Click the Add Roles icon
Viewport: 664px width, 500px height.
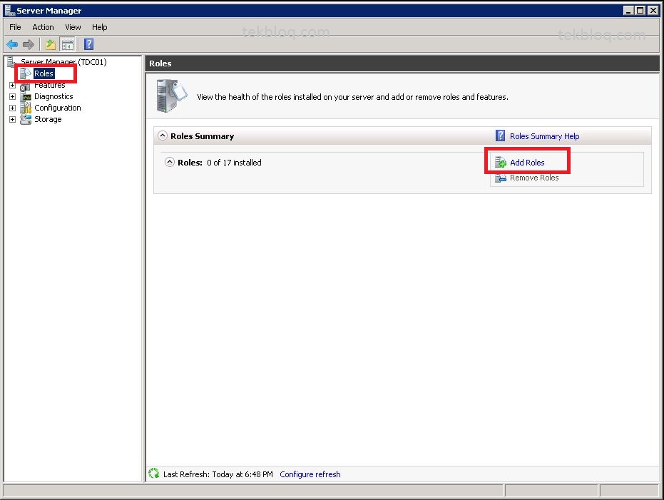coord(501,162)
